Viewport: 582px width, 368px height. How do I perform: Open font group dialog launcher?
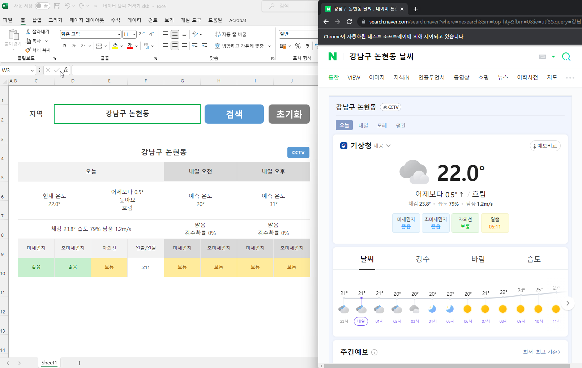pos(155,58)
